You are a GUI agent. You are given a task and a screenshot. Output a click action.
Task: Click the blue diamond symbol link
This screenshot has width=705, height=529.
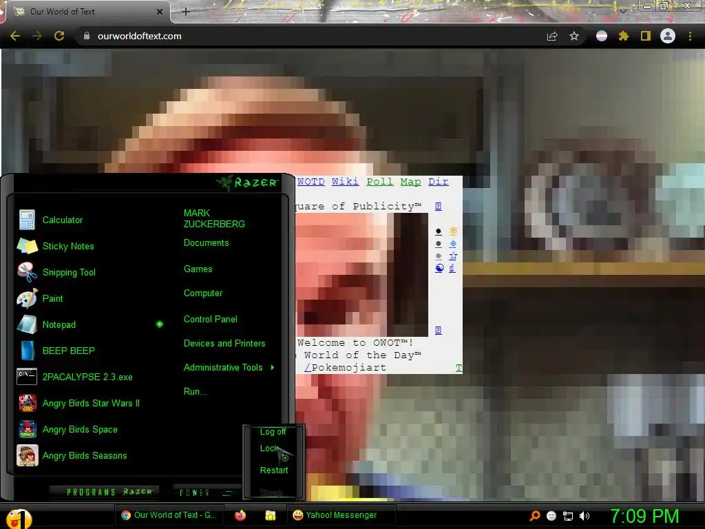[453, 243]
